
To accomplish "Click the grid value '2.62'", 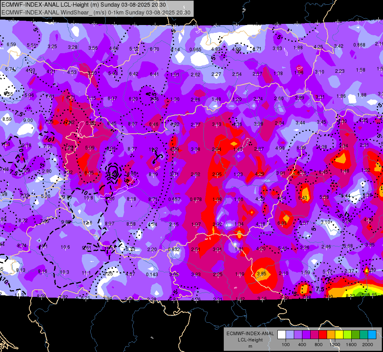I will point(195,75).
